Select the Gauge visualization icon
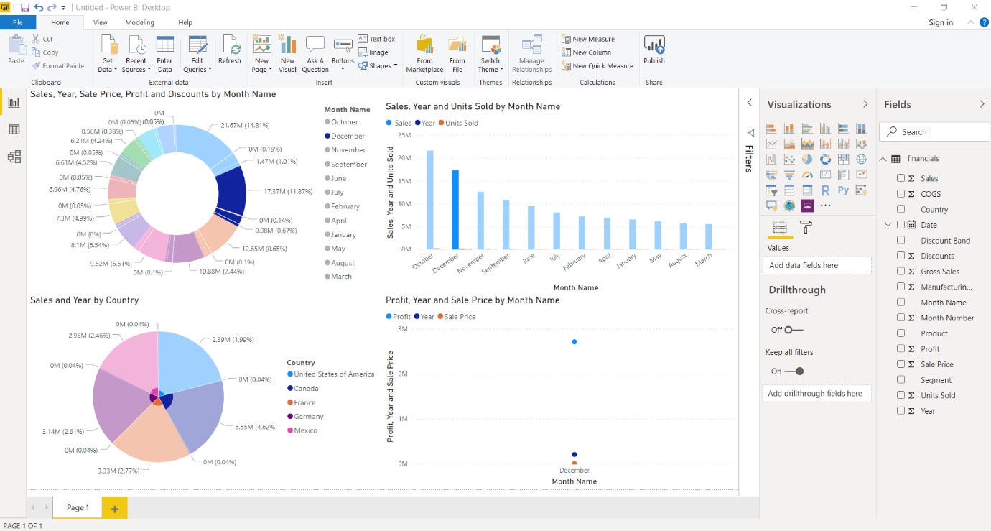This screenshot has width=991, height=531. pyautogui.click(x=807, y=175)
